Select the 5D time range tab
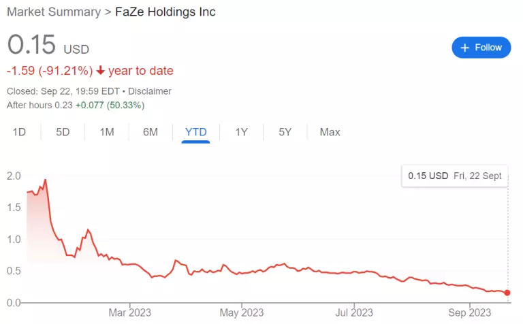The height and width of the screenshot is (324, 523). 63,132
